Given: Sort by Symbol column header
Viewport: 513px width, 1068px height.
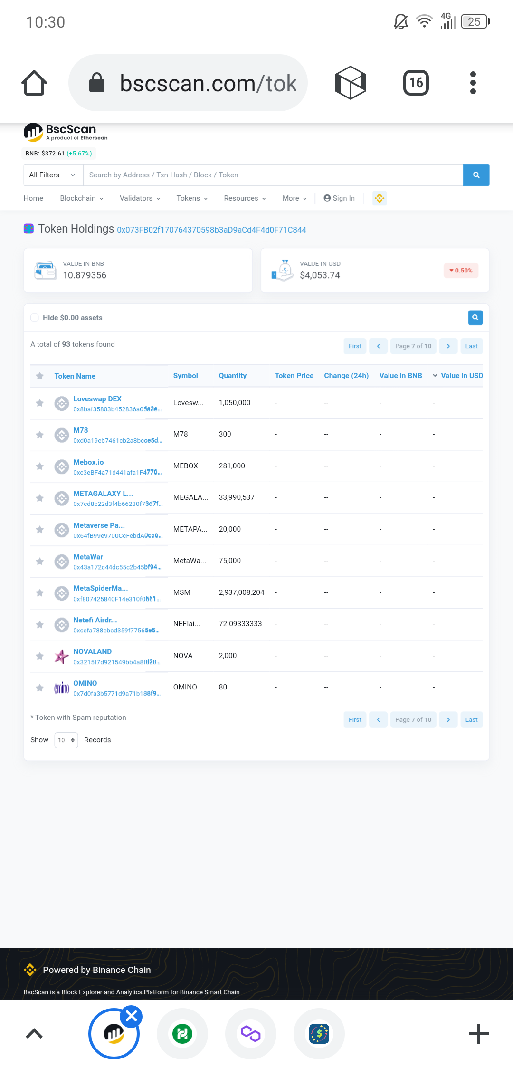Looking at the screenshot, I should click(x=186, y=376).
